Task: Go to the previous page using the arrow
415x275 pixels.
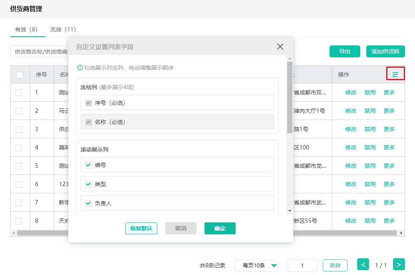Action: coord(363,264)
